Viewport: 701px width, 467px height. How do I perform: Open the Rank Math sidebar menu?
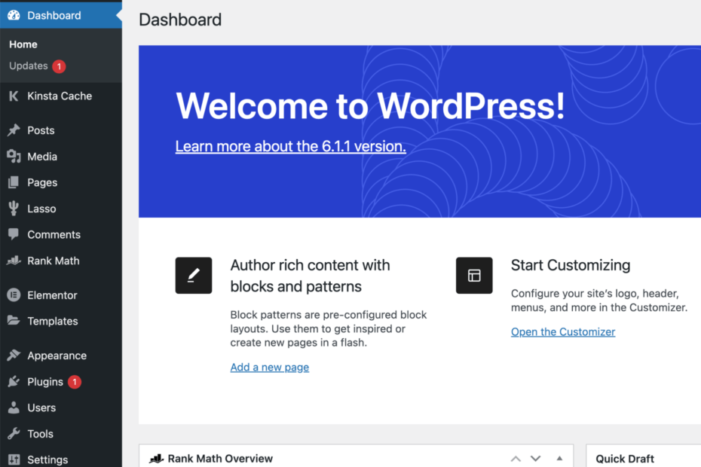(x=61, y=261)
